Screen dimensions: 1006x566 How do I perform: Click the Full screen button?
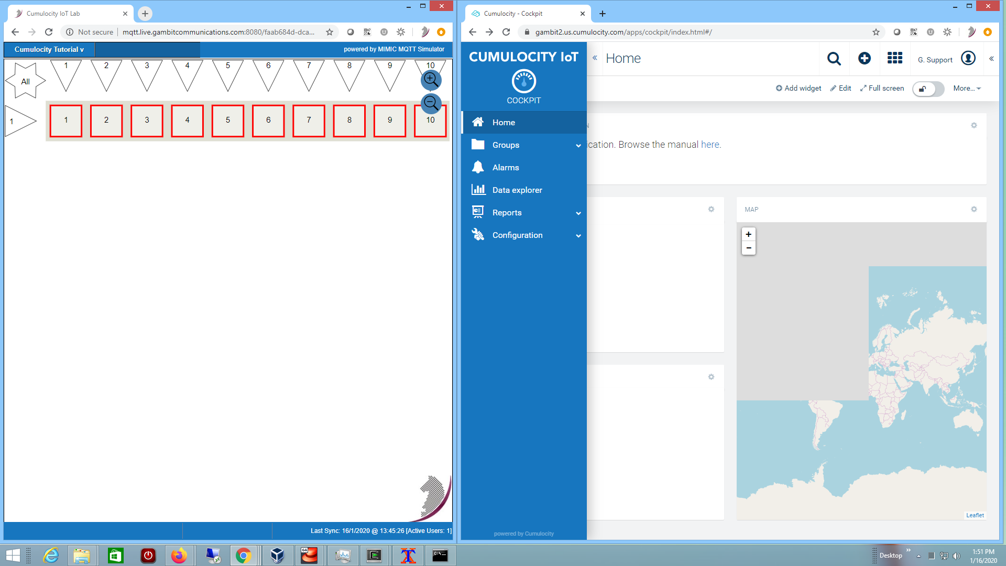coord(882,88)
